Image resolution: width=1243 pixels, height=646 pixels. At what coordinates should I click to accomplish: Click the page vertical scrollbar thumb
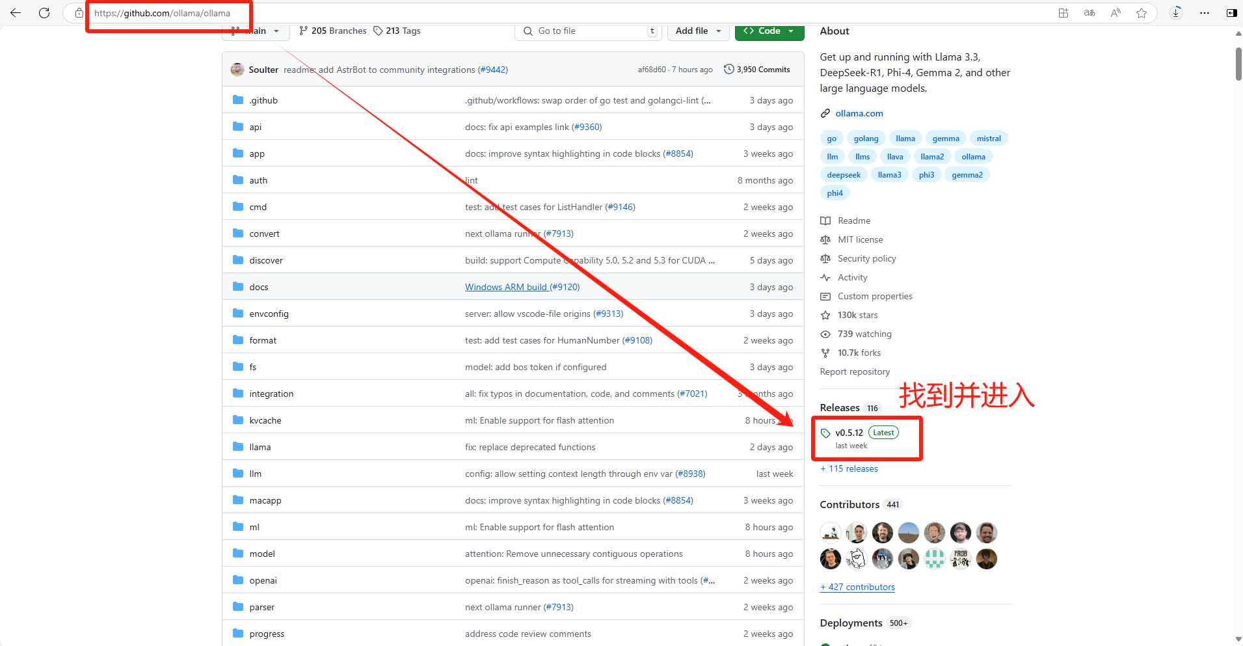(x=1238, y=64)
